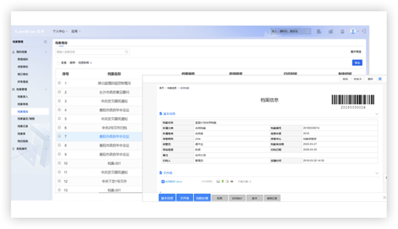Click the notification bell icon
Screen dimensions: 398x229
[x=342, y=31]
